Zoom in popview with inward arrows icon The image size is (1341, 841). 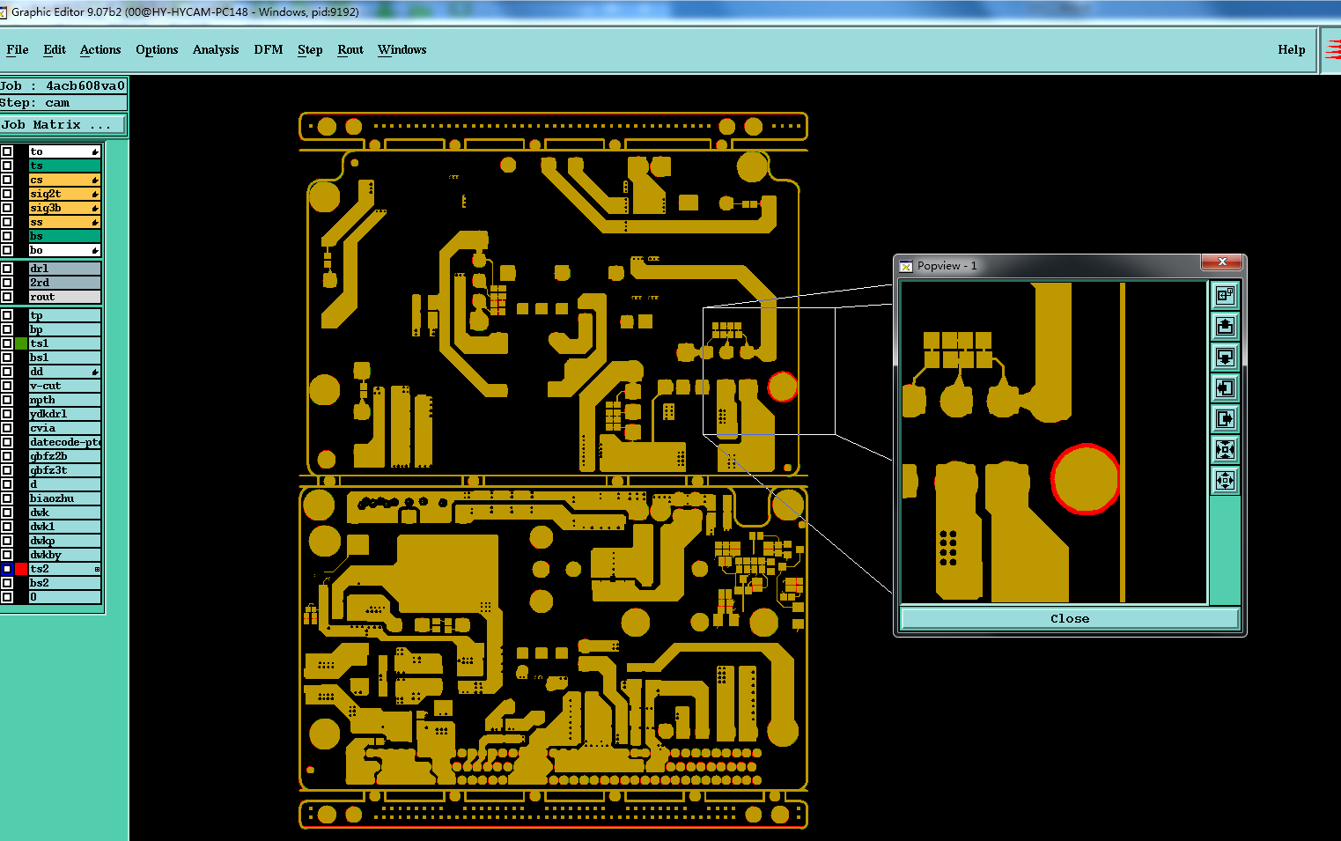(x=1225, y=450)
